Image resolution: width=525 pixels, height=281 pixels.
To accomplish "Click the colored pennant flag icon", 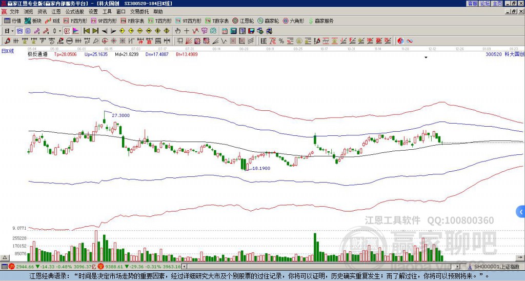I will 76,31.
